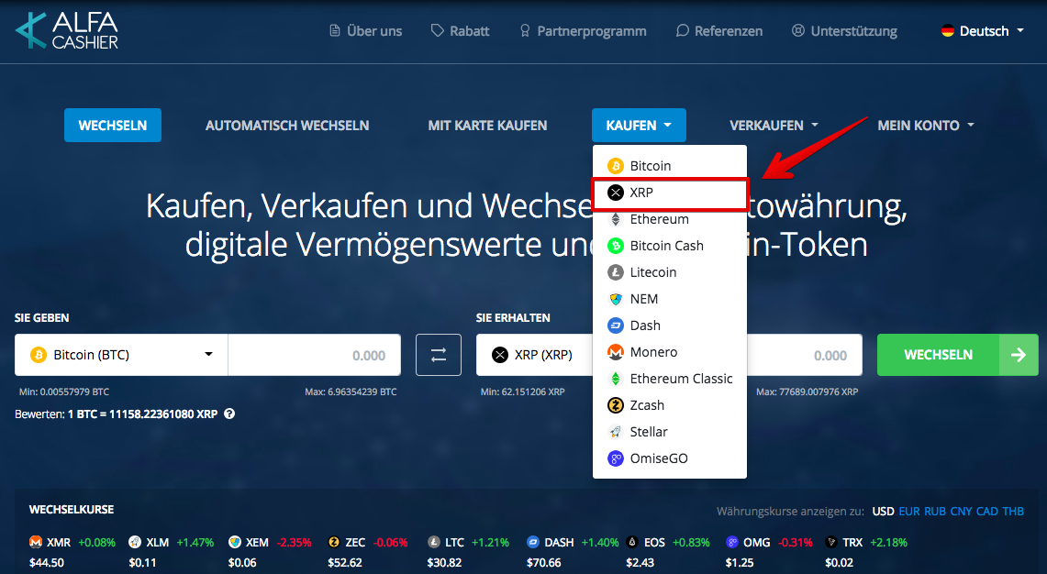The width and height of the screenshot is (1047, 574).
Task: Show exchange rates in EUR
Action: (909, 512)
